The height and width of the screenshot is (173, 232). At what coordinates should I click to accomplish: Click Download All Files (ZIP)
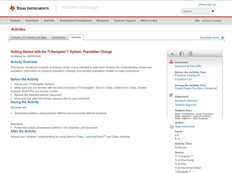pyautogui.click(x=188, y=66)
